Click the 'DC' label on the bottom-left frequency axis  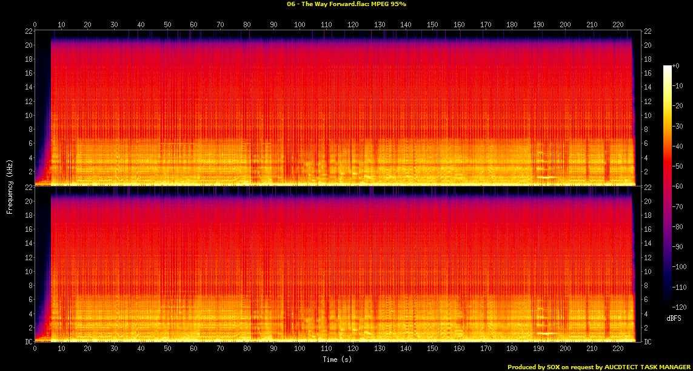point(26,341)
